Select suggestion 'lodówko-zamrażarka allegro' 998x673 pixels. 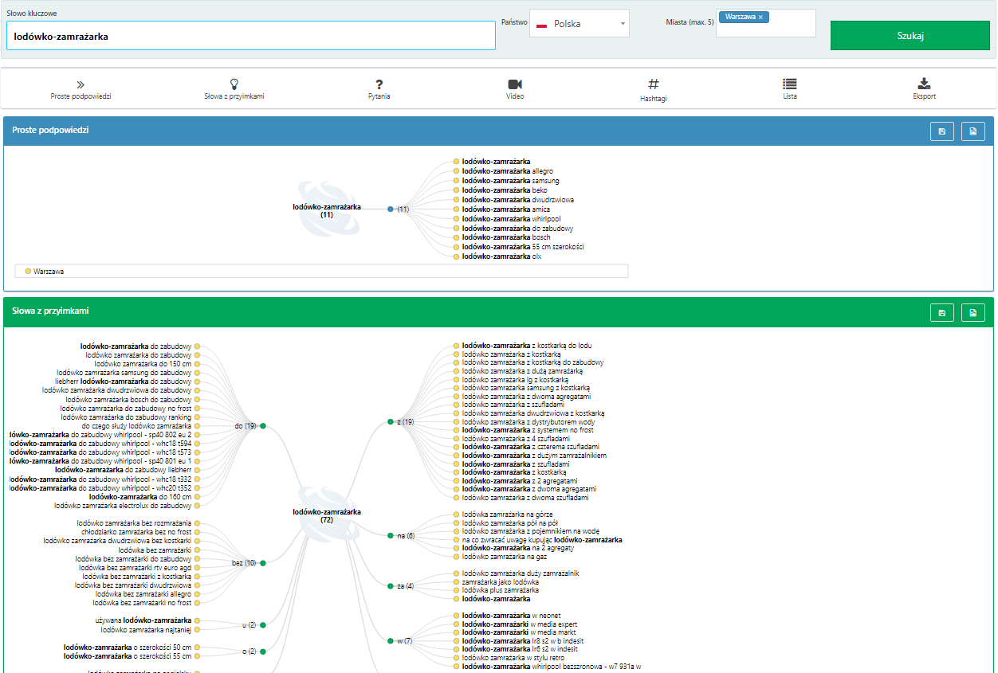tap(507, 171)
